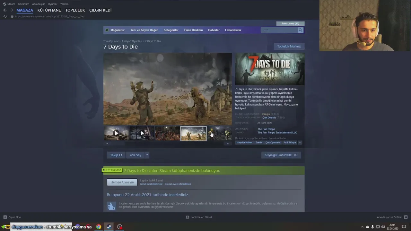Screen dimensions: 411x231
Task: Select the Açık Dünya tag
Action: coord(290,142)
